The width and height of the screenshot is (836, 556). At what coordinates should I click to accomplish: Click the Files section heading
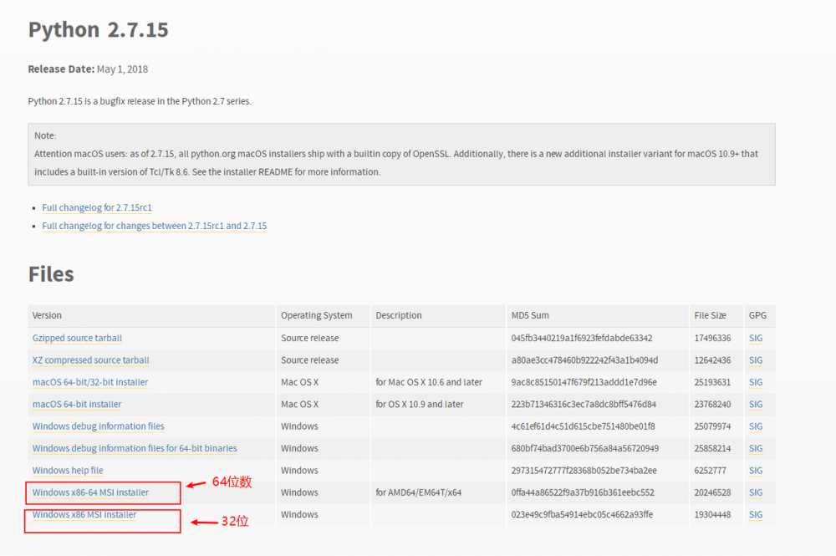[51, 274]
